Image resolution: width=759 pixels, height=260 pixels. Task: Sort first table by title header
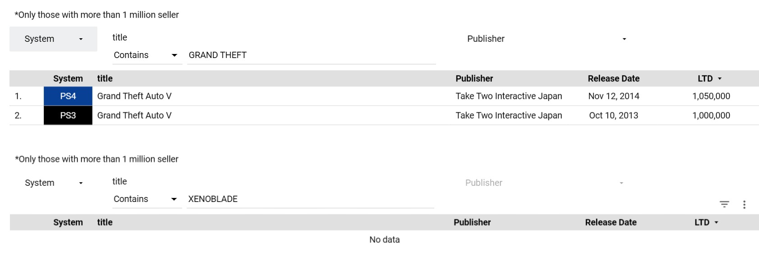pos(105,79)
